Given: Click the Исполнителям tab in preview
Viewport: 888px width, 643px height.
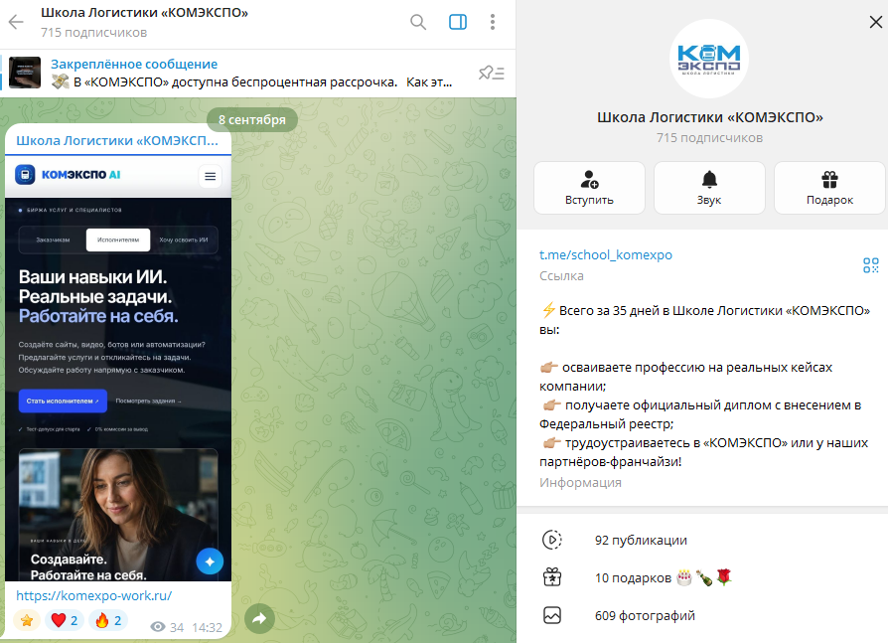Looking at the screenshot, I should point(118,240).
